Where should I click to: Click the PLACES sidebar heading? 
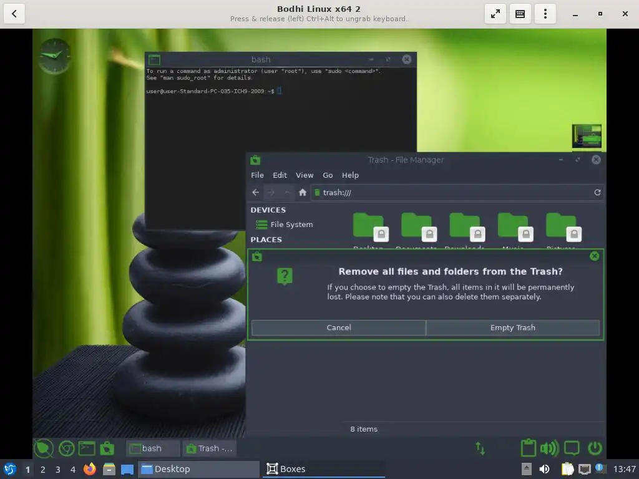tap(266, 239)
